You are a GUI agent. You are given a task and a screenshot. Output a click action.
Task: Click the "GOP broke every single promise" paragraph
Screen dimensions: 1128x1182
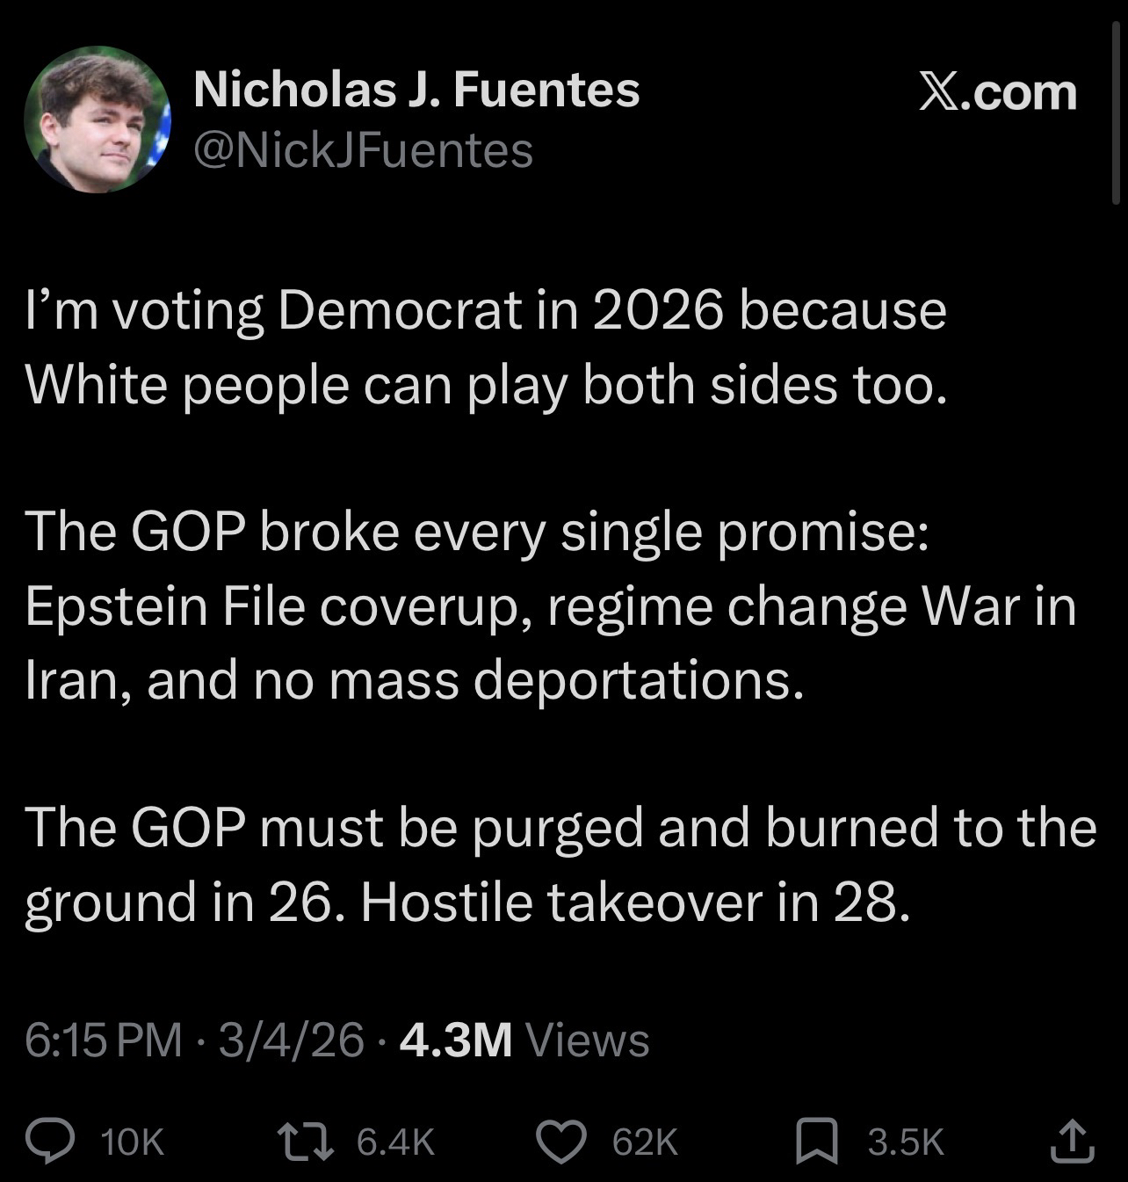coord(550,606)
